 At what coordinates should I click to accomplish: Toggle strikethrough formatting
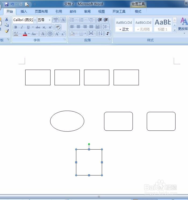coord(38,27)
